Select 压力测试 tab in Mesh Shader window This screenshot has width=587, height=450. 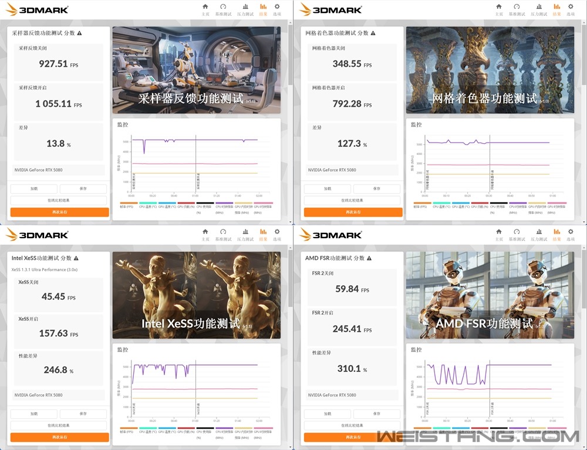[x=539, y=10]
